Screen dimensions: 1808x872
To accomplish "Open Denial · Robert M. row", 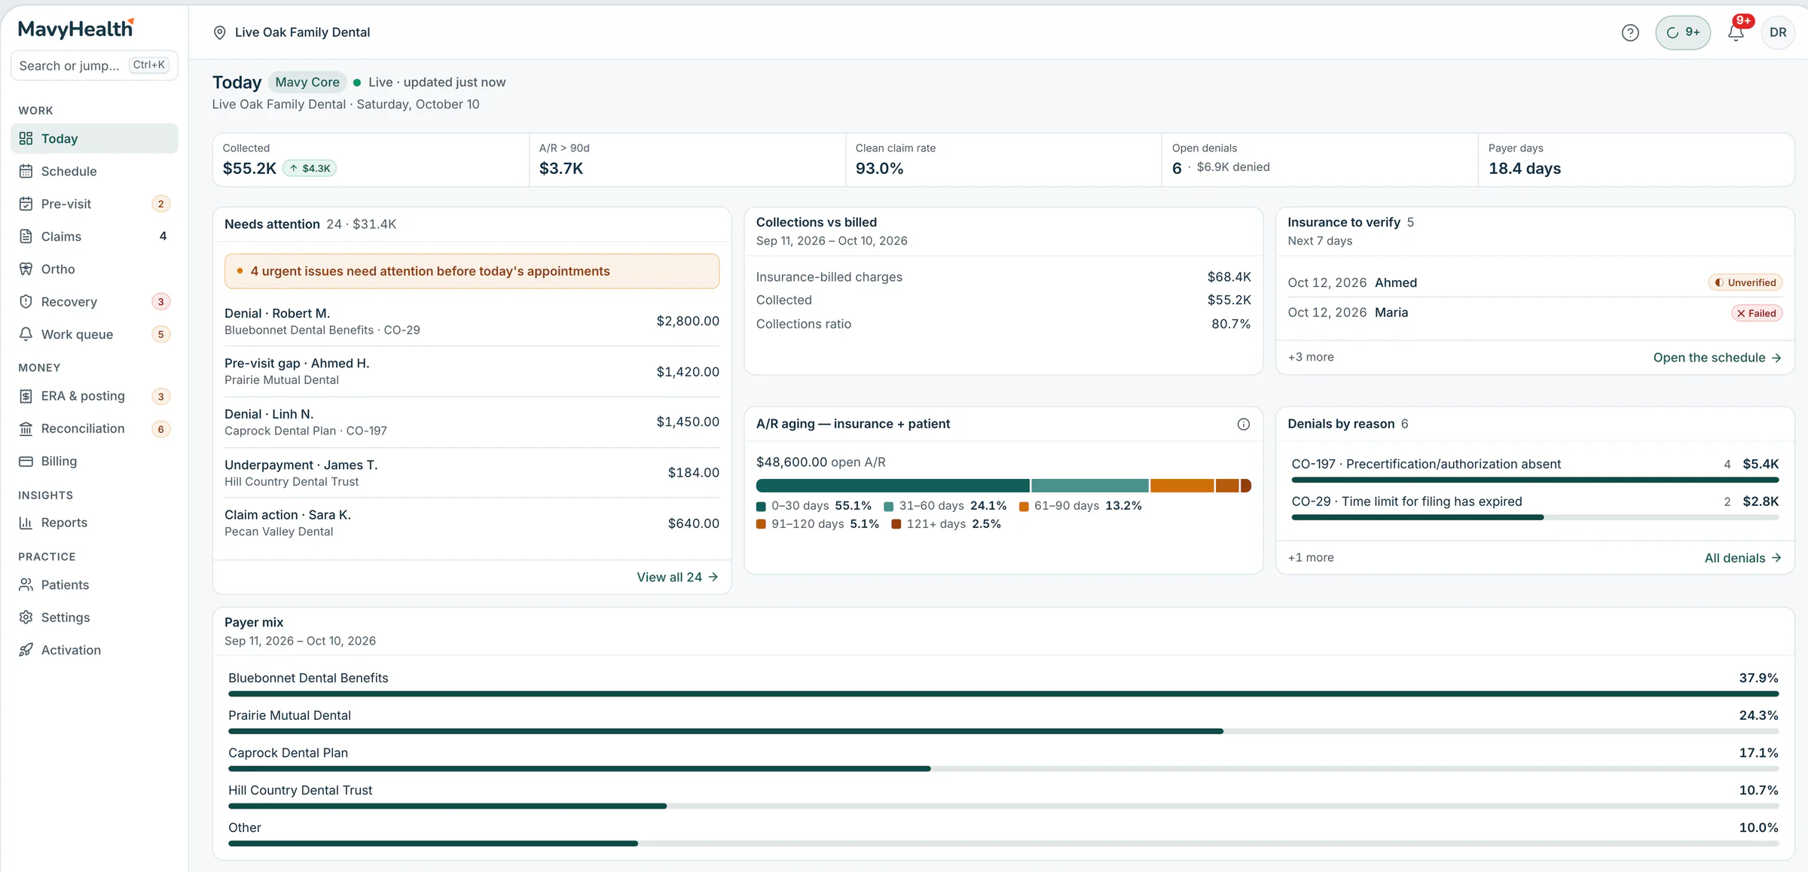I will point(472,322).
